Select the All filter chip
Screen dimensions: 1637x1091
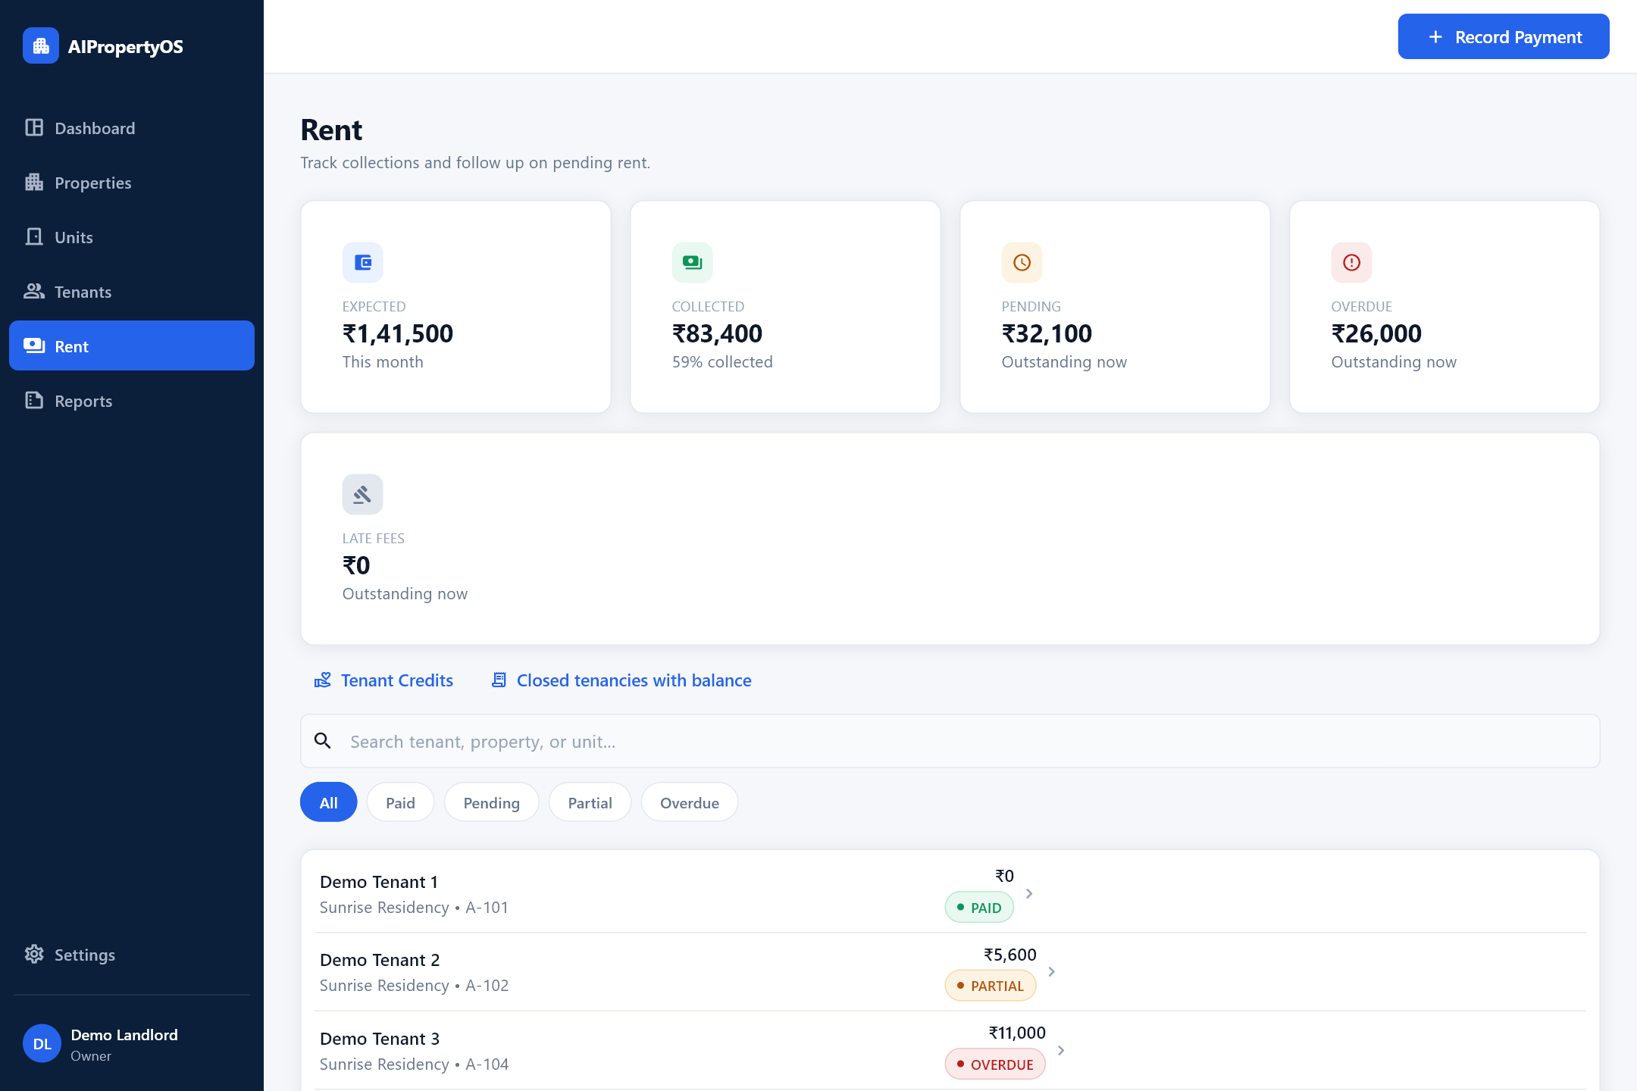329,802
